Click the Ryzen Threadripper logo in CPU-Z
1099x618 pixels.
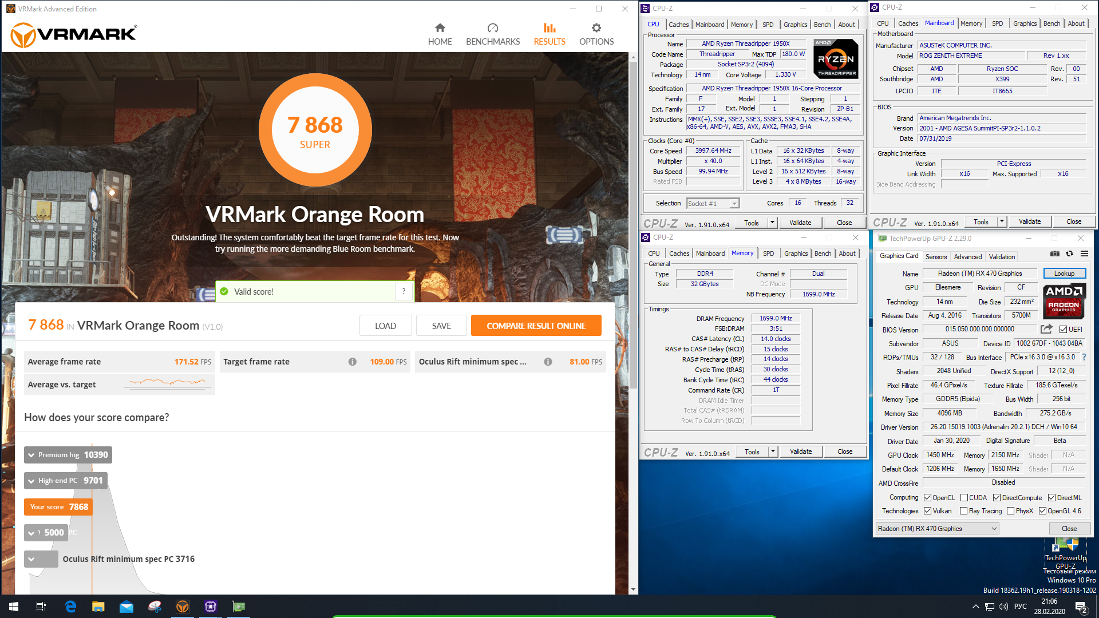pyautogui.click(x=836, y=58)
